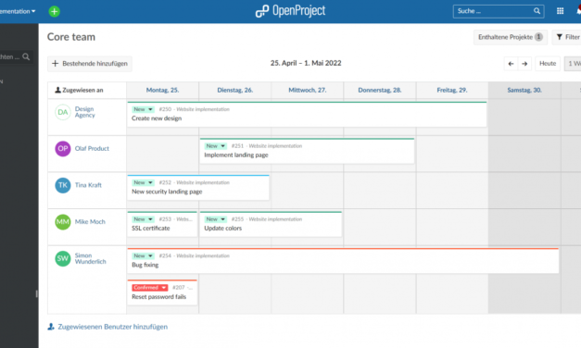581x348 pixels.
Task: Click the Donnerstag, 28. column header
Action: 380,90
